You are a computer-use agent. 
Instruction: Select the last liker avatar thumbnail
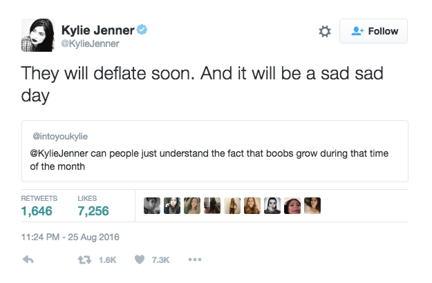[312, 206]
